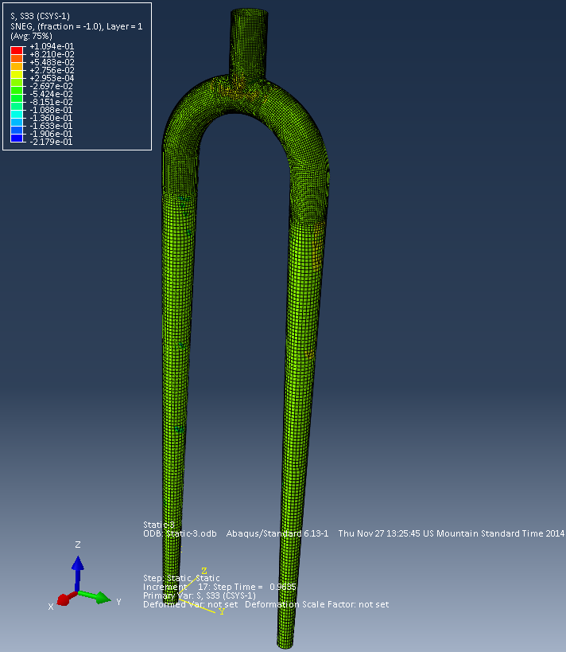Select the yellow CSYS-1 Y axis label
The height and width of the screenshot is (652, 566).
coord(222,611)
